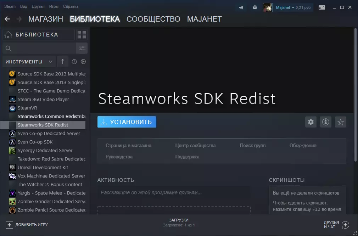
Task: Click the Synergy Dedicated Server icon
Action: tap(12, 150)
